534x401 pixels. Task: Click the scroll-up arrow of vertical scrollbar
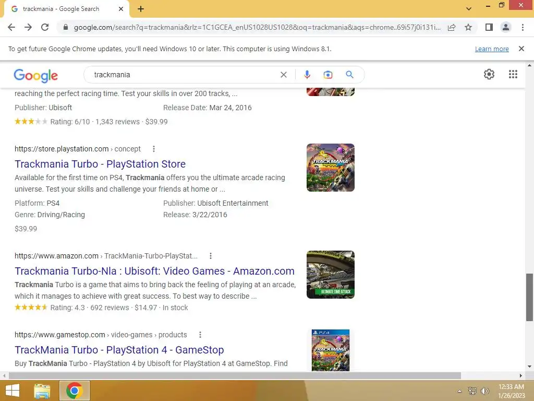pyautogui.click(x=529, y=65)
